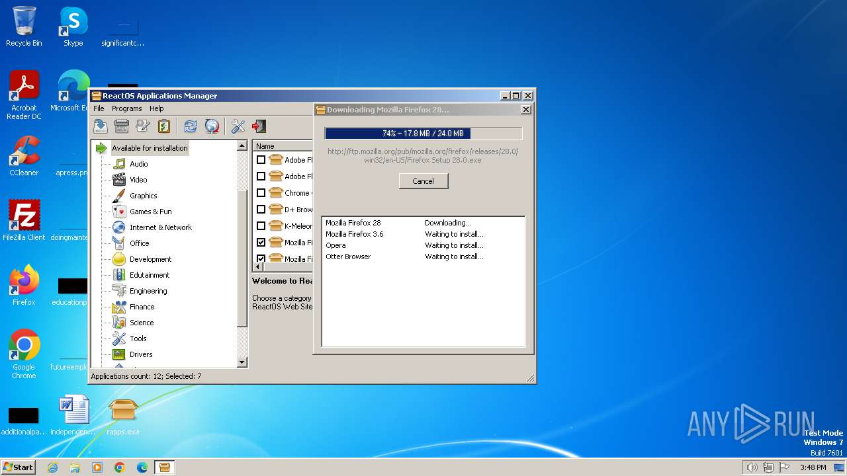
Task: Select Opera in the download list
Action: click(335, 245)
